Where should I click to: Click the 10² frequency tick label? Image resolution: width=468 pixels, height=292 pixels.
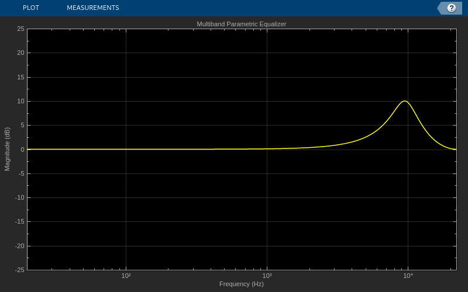pos(126,276)
